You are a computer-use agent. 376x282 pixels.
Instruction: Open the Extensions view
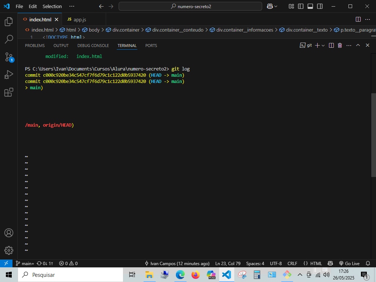(x=9, y=92)
